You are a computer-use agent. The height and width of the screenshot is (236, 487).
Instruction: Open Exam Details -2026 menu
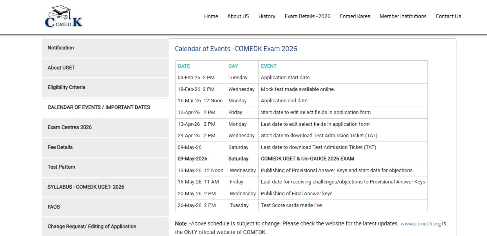307,16
